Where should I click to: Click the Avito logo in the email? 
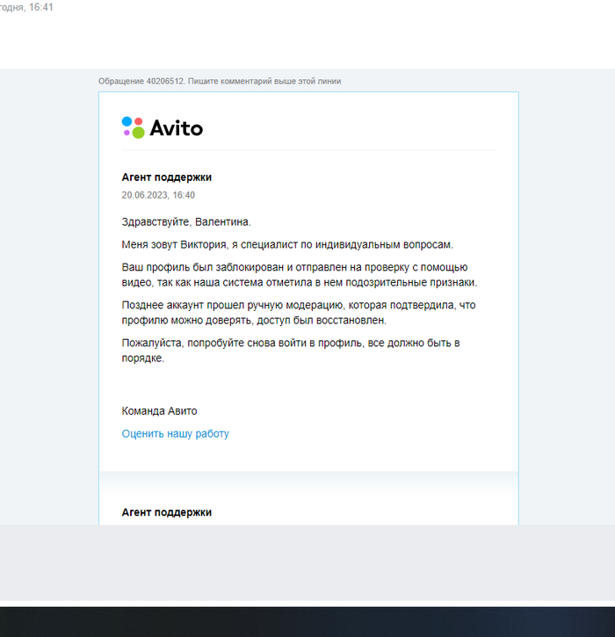[x=162, y=127]
